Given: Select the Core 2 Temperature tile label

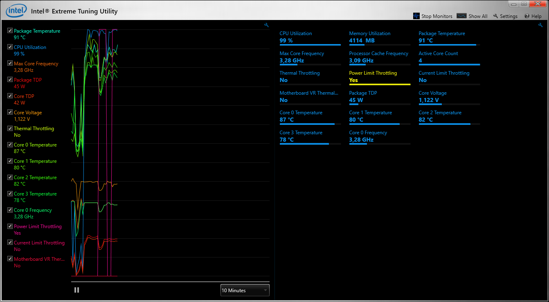Looking at the screenshot, I should (440, 113).
